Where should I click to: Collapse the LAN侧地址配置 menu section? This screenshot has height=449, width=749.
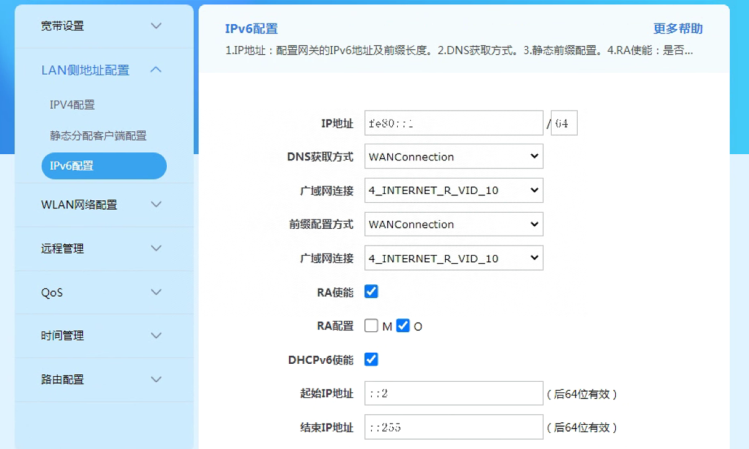tap(103, 70)
